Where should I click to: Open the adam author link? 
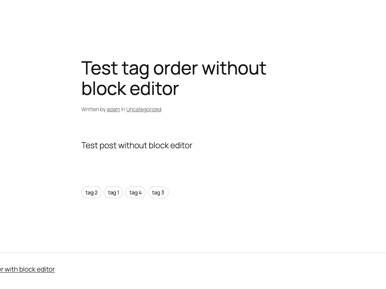[x=113, y=109]
